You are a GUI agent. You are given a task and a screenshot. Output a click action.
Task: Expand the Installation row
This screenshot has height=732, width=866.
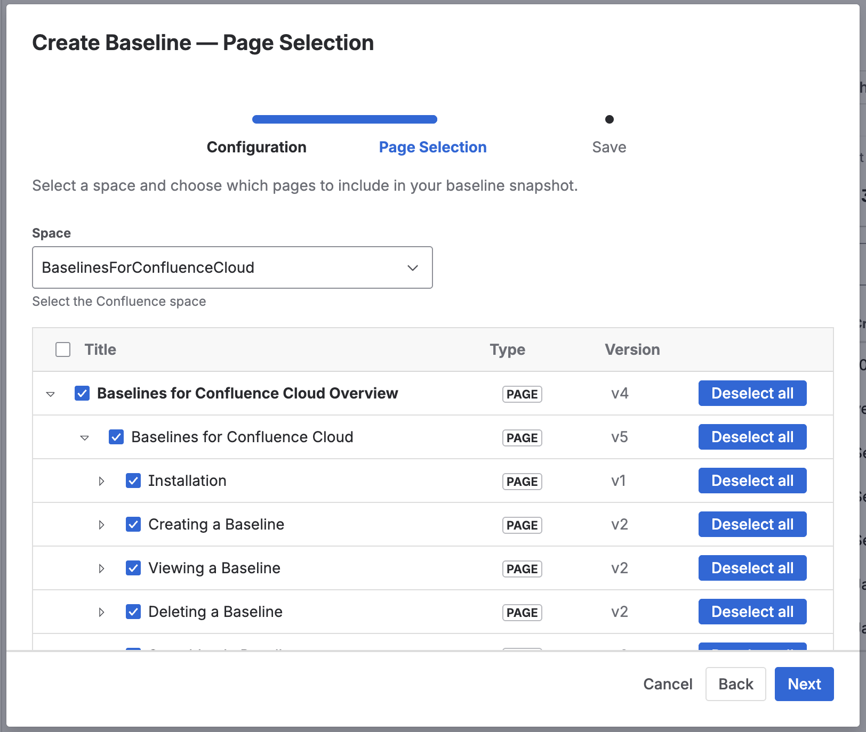click(101, 481)
